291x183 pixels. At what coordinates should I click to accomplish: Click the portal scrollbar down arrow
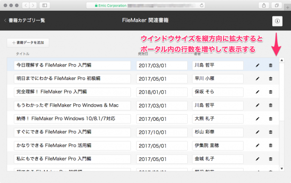click(282, 168)
